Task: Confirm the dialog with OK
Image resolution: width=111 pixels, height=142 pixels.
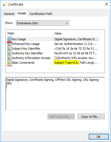Action: (x=99, y=137)
